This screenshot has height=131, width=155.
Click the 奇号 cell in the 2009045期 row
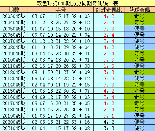pyautogui.click(x=140, y=53)
